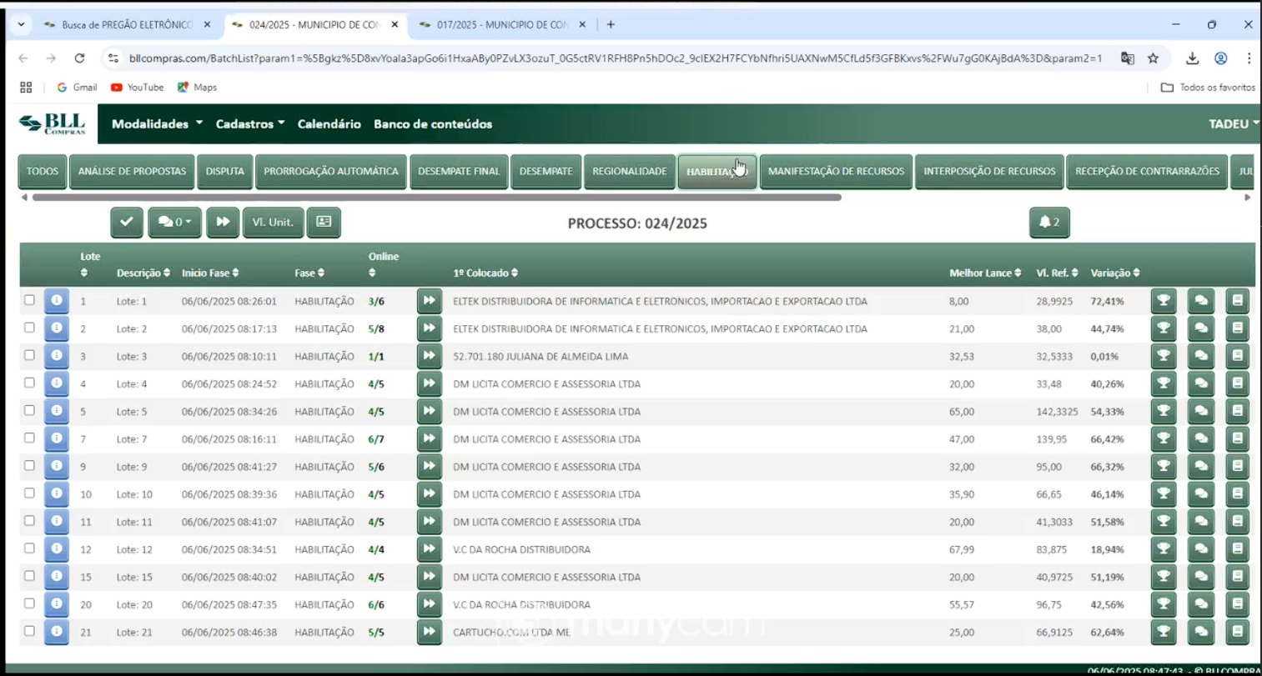Open chat icon for Lote: 20
1262x676 pixels.
click(x=1201, y=604)
